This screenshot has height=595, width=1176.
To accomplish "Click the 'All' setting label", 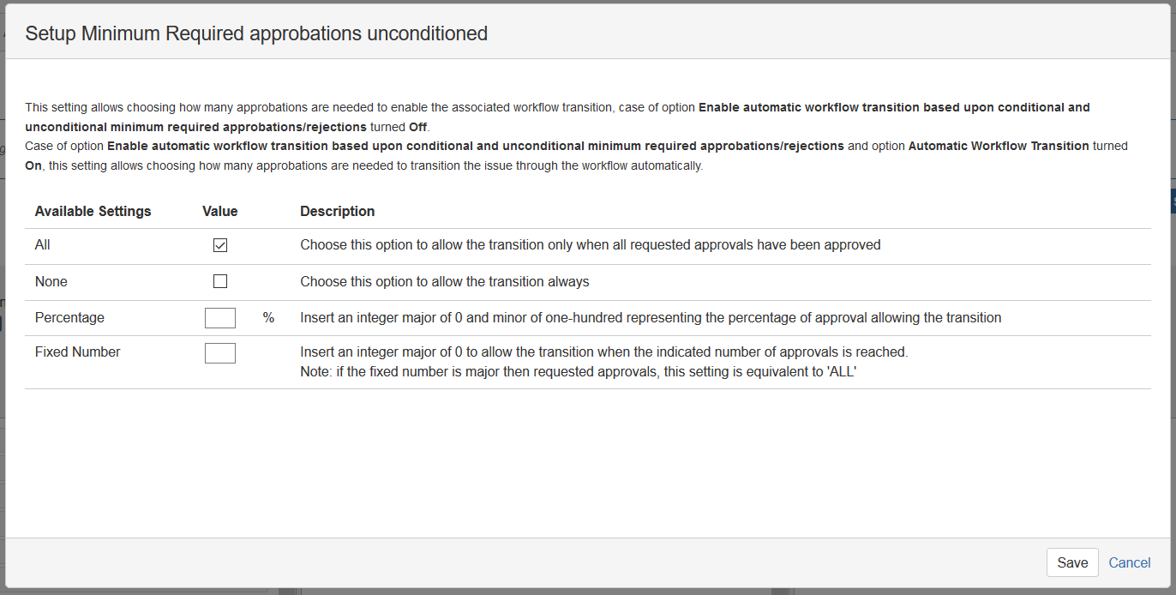I will (43, 245).
